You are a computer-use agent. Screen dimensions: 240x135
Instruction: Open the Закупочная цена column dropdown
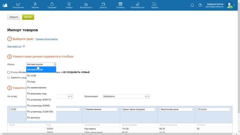[176, 109]
